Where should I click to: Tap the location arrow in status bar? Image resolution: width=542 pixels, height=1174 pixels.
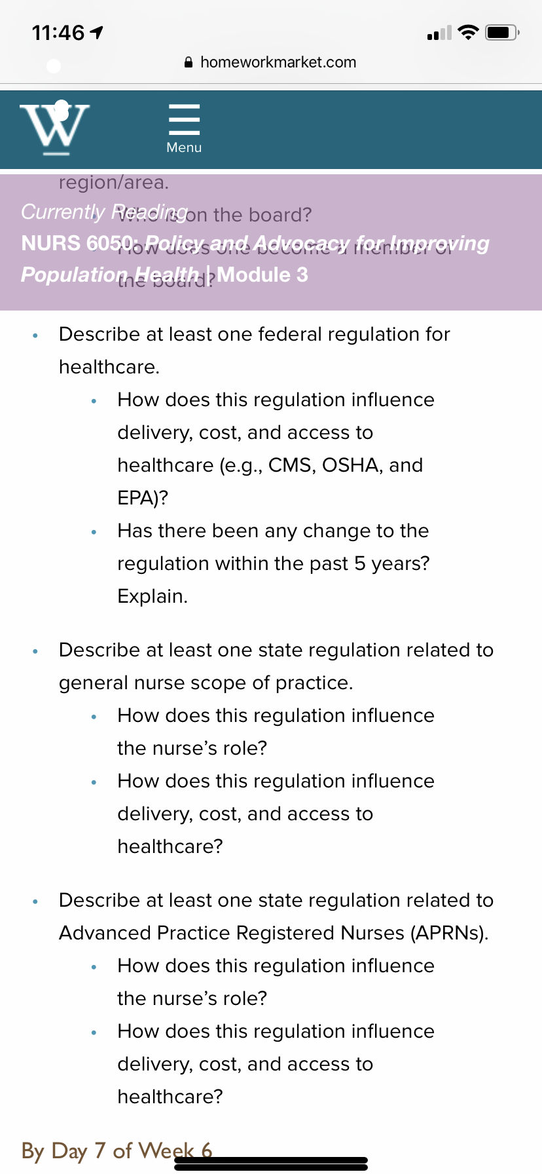(97, 32)
